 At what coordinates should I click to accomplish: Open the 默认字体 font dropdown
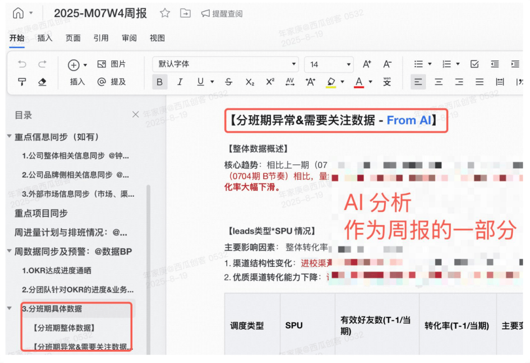pos(225,64)
